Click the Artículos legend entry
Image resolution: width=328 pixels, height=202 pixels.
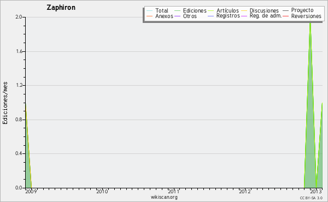click(223, 10)
